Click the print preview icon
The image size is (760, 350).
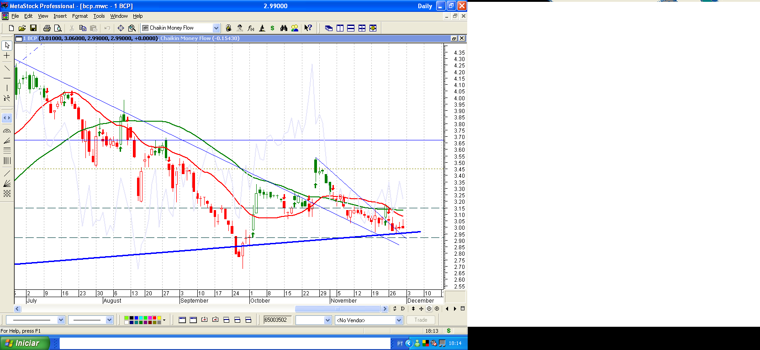coord(58,28)
